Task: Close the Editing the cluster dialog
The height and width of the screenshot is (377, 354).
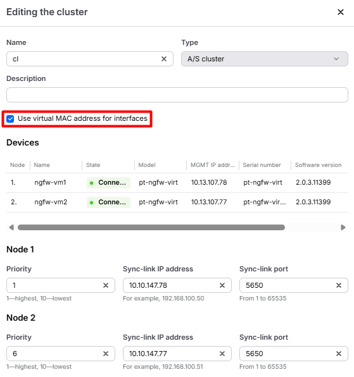Action: (341, 12)
